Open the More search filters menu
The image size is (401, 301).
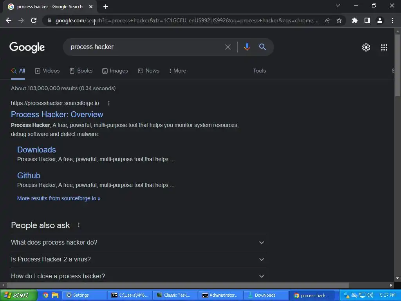pos(177,71)
